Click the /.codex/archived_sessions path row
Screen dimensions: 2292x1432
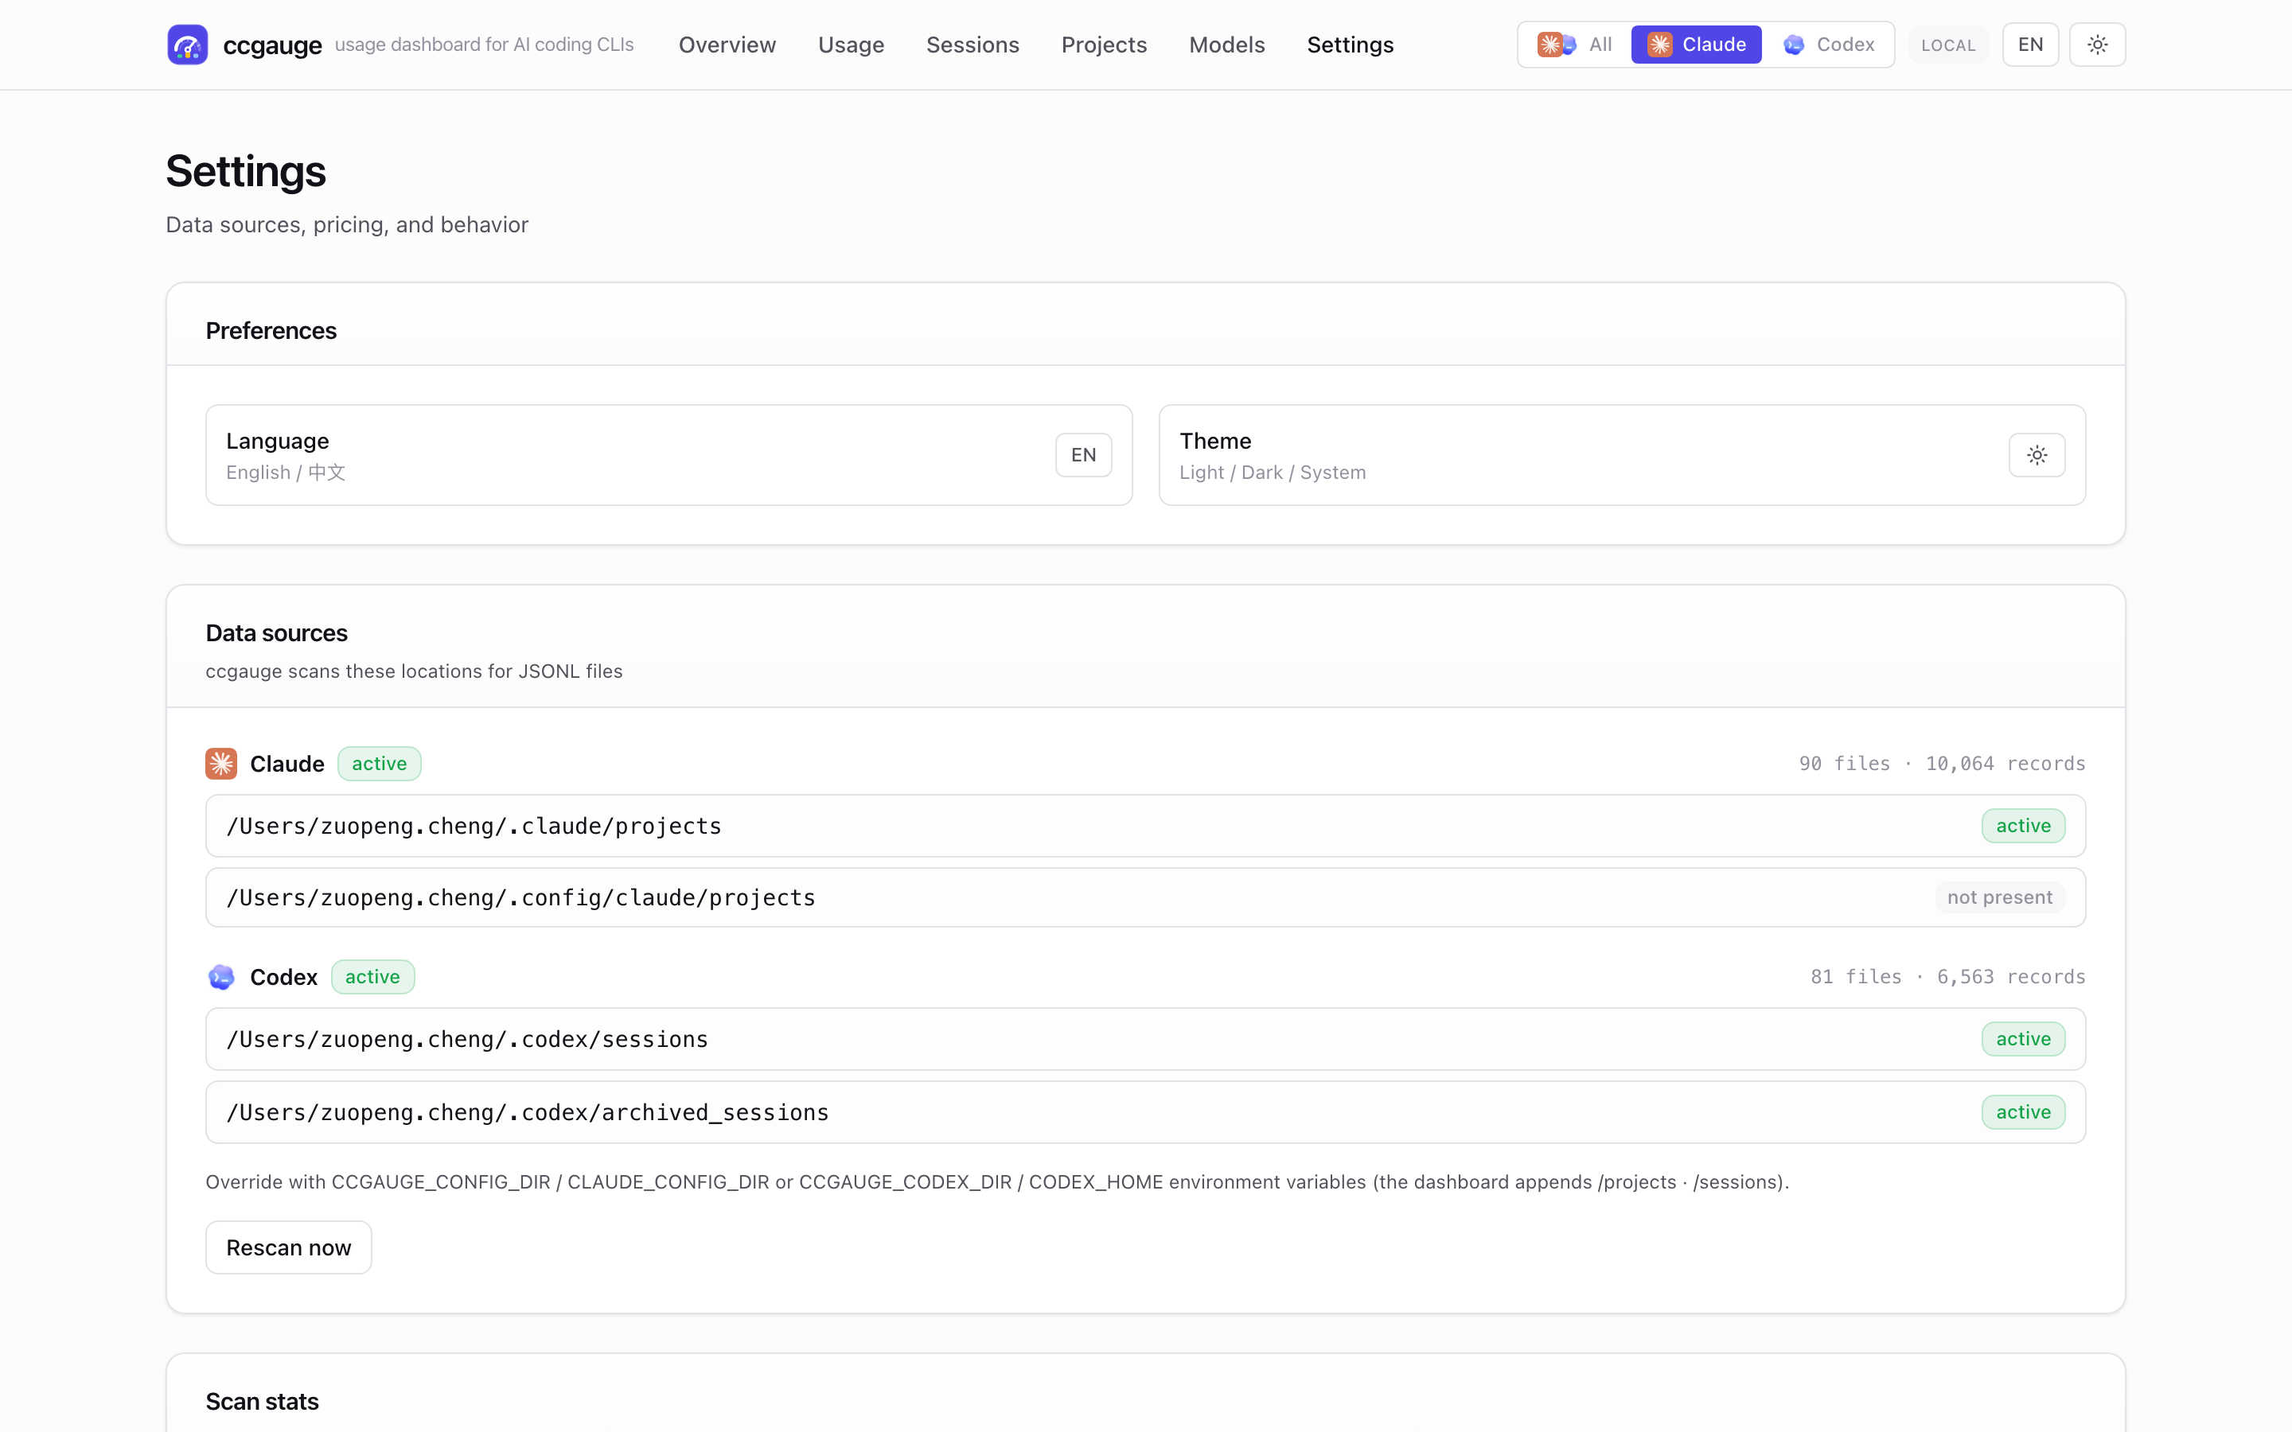coord(1145,1112)
